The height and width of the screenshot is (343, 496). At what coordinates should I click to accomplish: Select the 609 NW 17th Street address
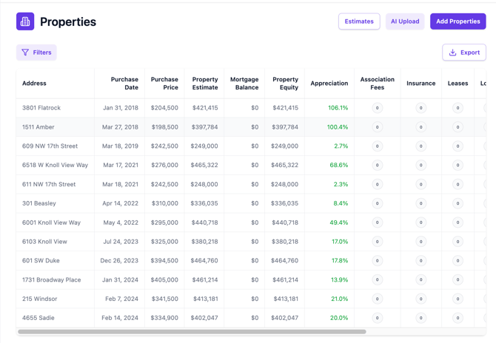pos(50,146)
